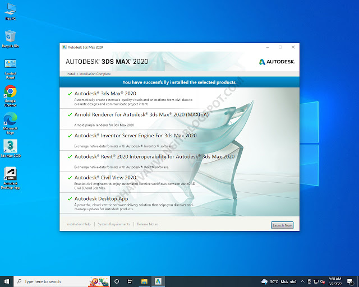
Task: Open the clock showing 9:58 AM
Action: (335, 281)
